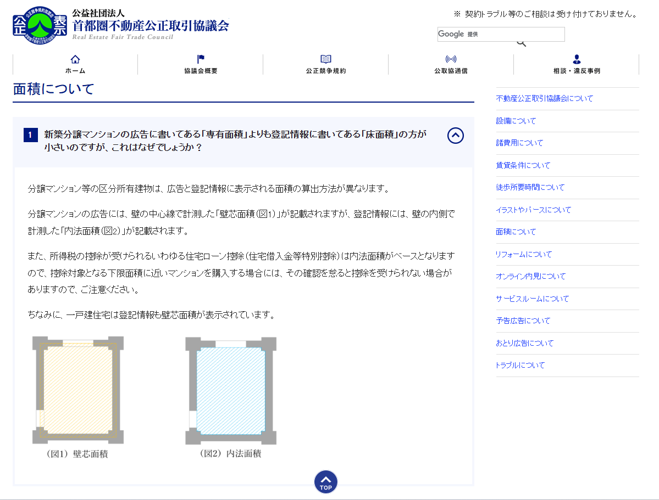Follow the おとり広告について link
659x500 pixels.
[x=525, y=343]
